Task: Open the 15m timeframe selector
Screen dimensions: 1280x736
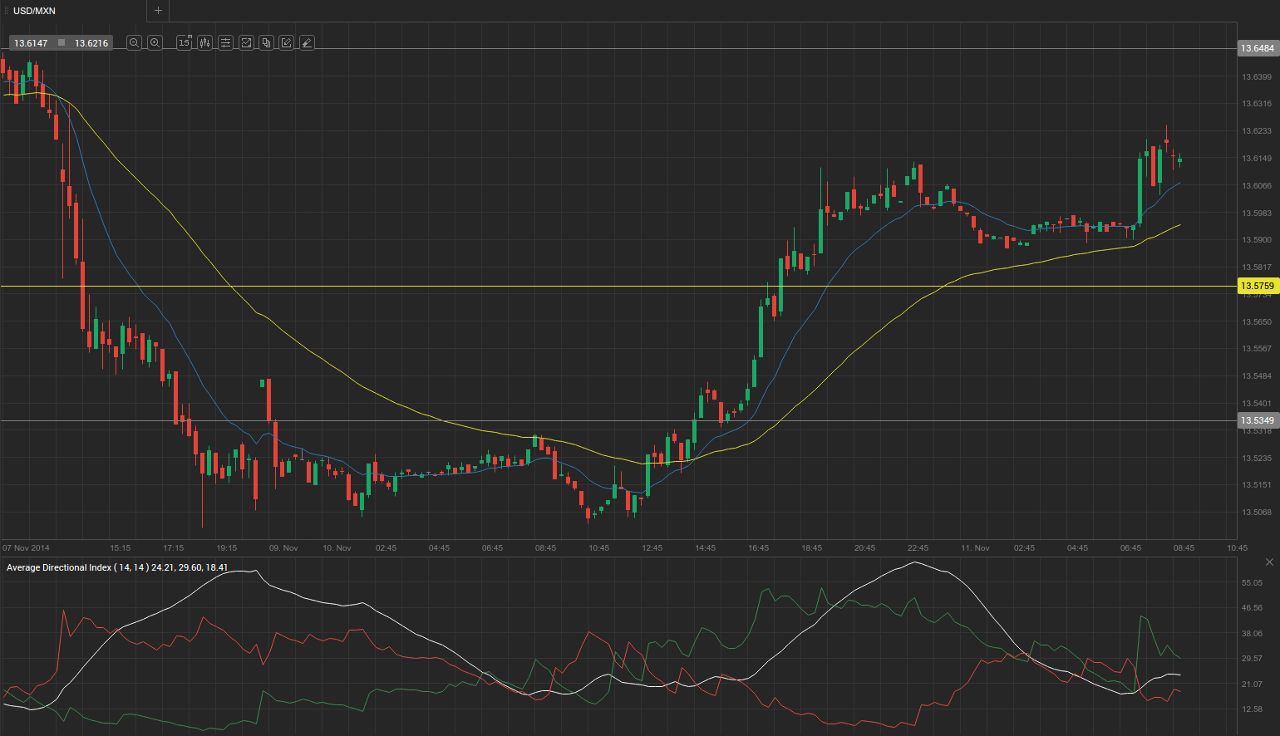Action: (x=185, y=42)
